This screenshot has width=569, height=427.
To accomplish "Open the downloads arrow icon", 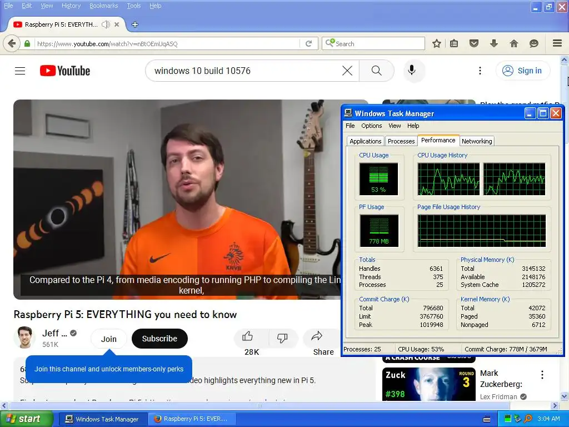I will 493,43.
